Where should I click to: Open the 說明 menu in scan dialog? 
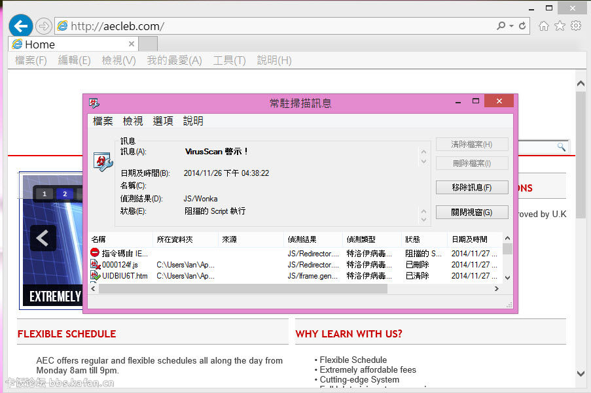point(193,121)
